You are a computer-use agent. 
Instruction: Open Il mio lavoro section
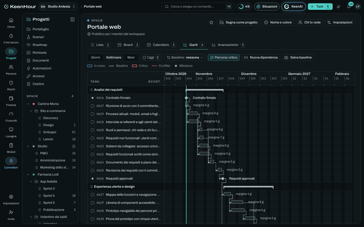[x=11, y=39]
